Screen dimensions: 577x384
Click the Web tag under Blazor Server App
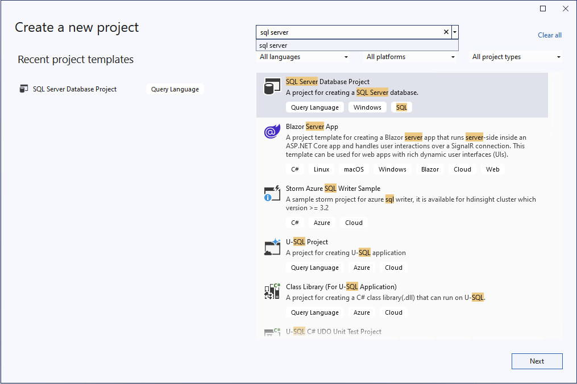pyautogui.click(x=492, y=169)
